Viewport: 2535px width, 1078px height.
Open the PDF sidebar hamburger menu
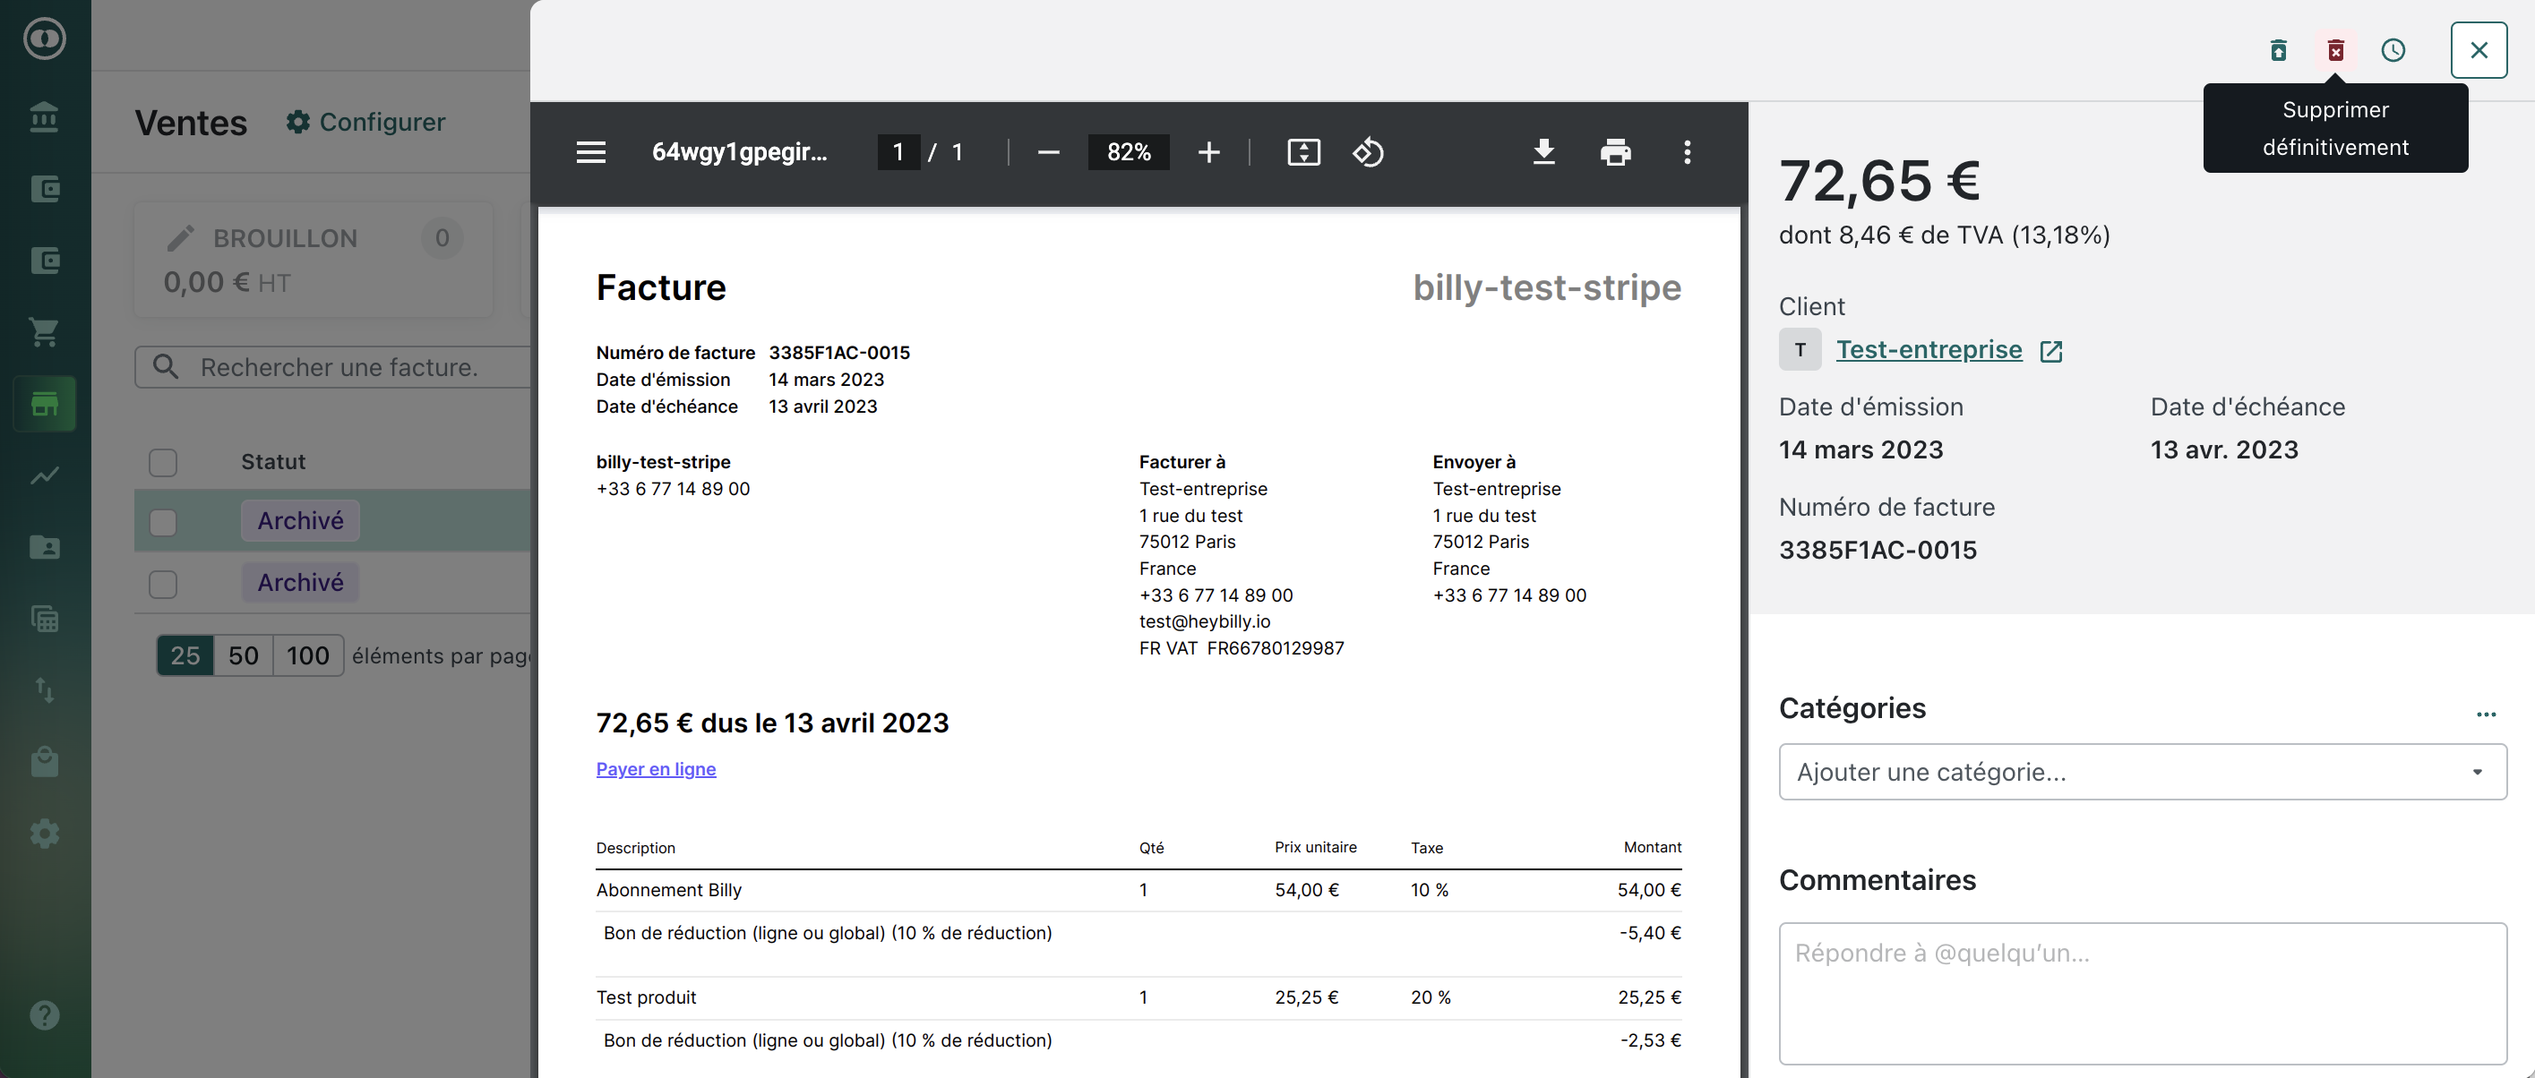[590, 152]
